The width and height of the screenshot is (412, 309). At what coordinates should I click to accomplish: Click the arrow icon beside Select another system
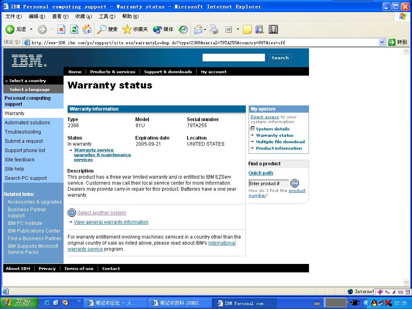click(x=72, y=212)
